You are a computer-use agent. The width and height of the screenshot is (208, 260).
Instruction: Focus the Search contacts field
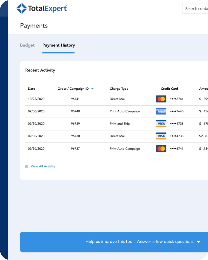pyautogui.click(x=196, y=9)
